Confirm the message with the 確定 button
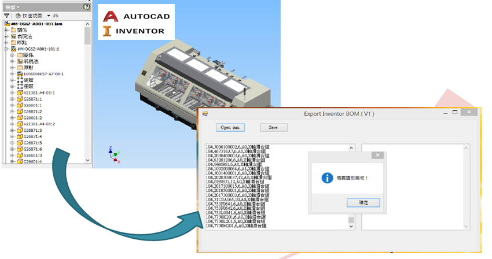The height and width of the screenshot is (259, 492). pos(364,202)
